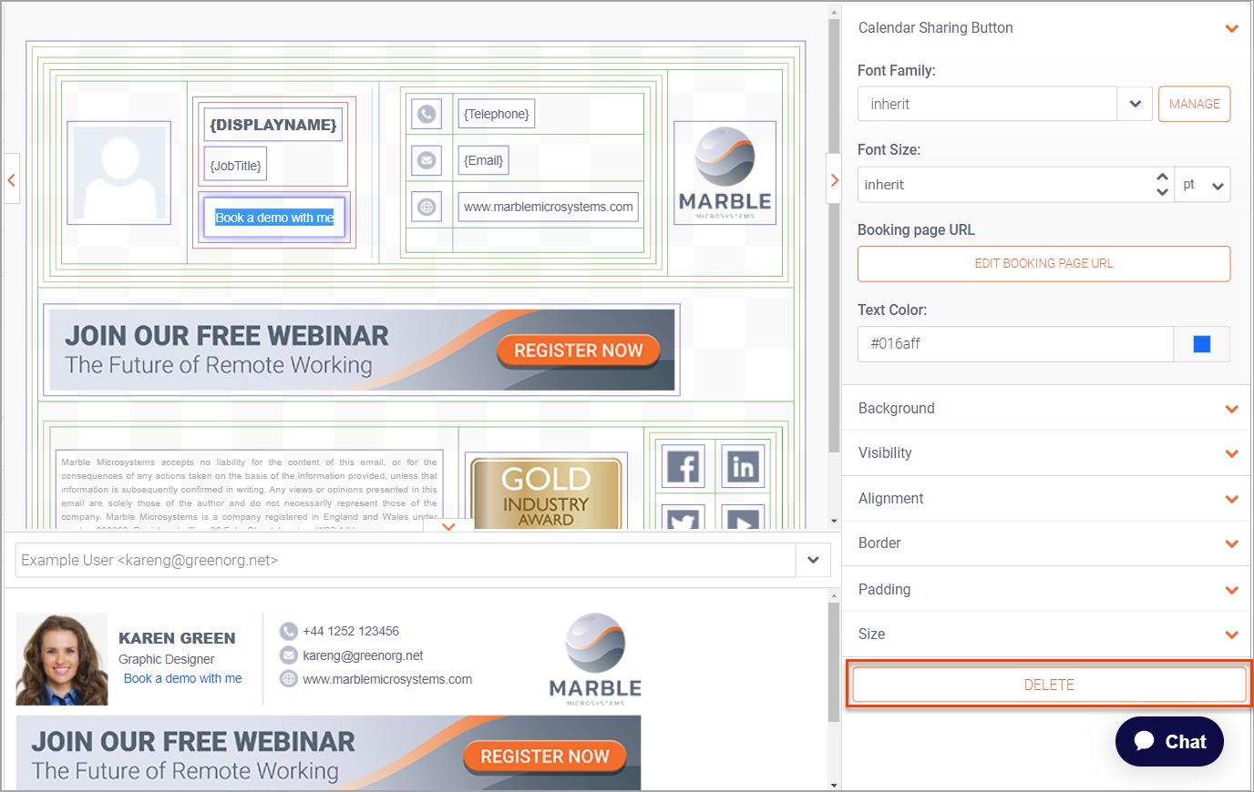Click the EDIT BOOKING PAGE URL button
Image resolution: width=1254 pixels, height=792 pixels.
(1043, 263)
